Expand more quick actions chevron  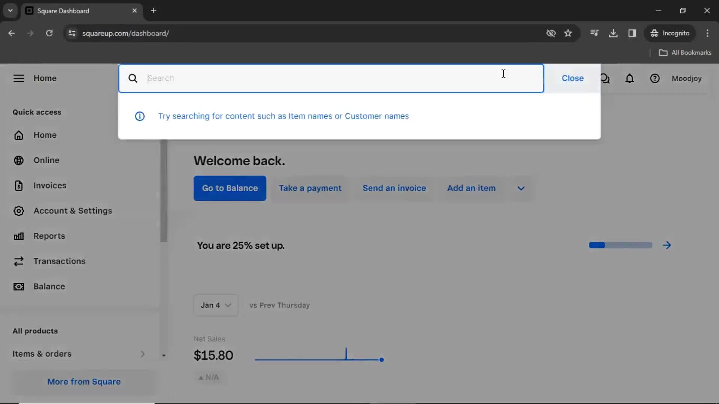point(521,188)
